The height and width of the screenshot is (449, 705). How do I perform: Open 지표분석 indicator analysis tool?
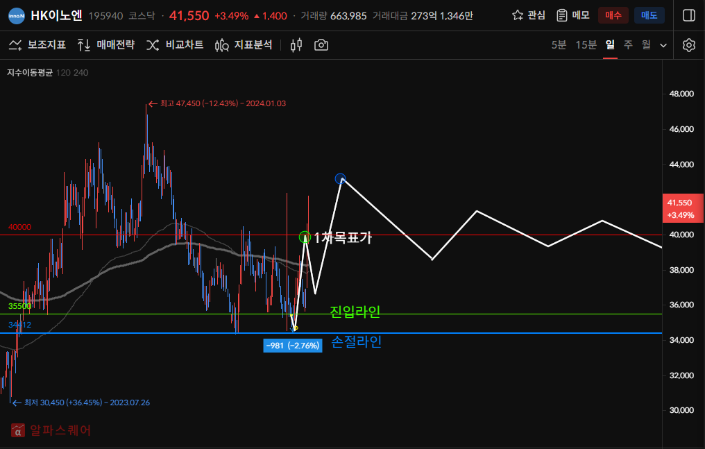244,45
